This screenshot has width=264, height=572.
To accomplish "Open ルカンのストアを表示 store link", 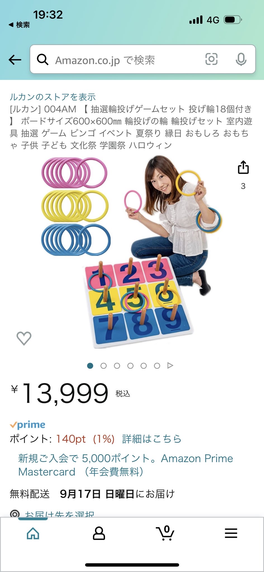I will pos(53,97).
